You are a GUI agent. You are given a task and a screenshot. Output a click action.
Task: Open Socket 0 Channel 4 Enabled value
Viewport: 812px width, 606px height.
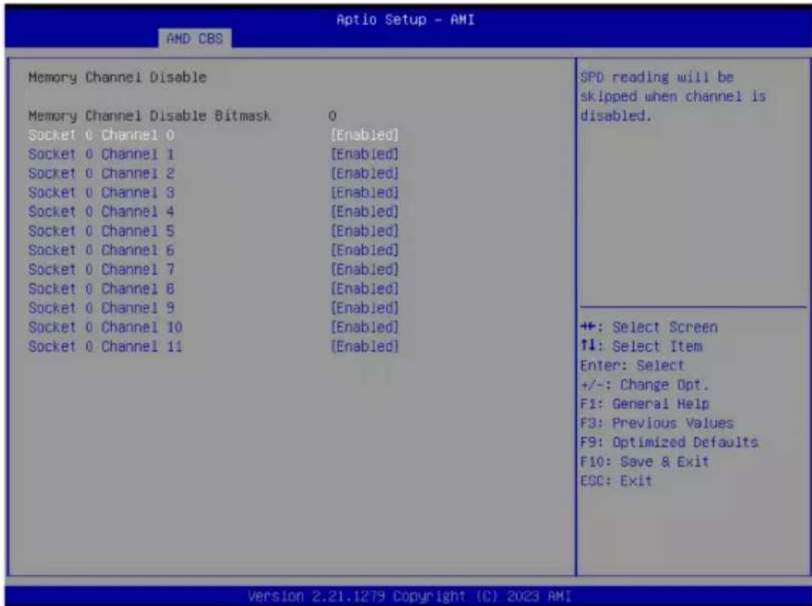pos(365,212)
